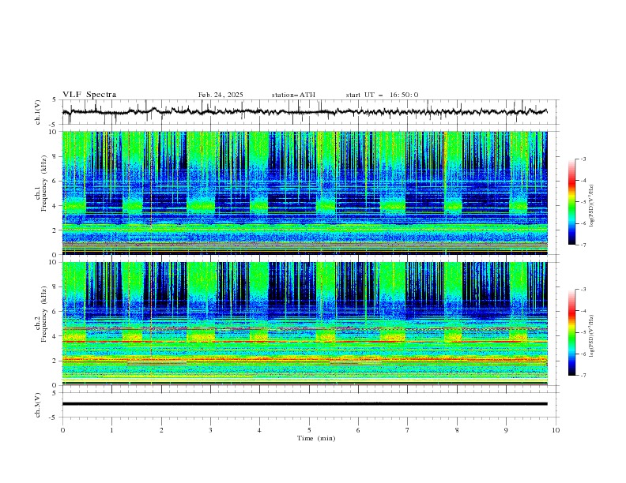Click the 'start UT = 16:50:0' header text
Image resolution: width=626 pixels, height=483 pixels.
pyautogui.click(x=382, y=95)
